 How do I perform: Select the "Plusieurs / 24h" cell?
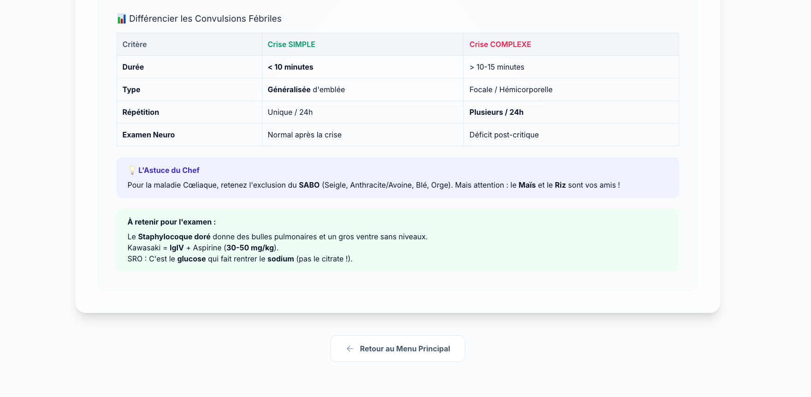pyautogui.click(x=496, y=112)
